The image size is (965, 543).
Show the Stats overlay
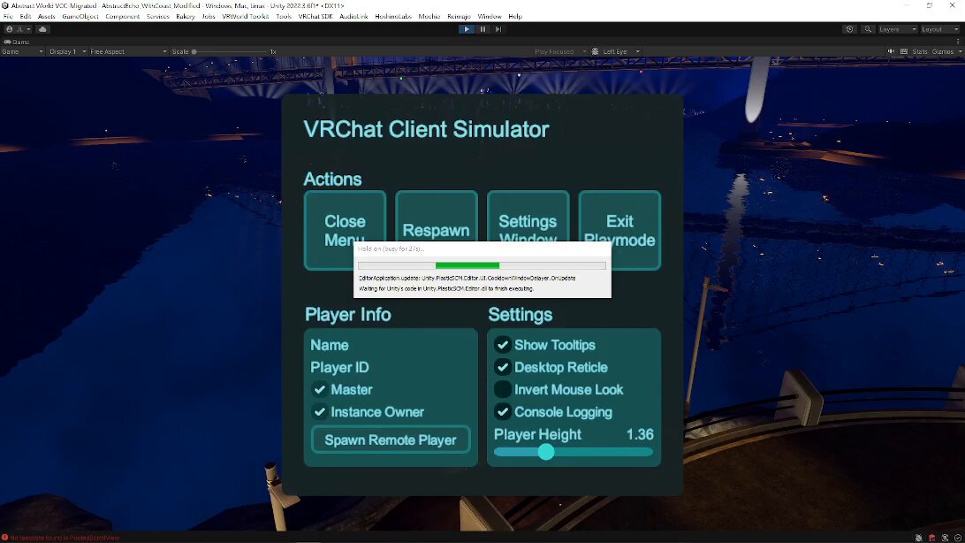(x=919, y=51)
